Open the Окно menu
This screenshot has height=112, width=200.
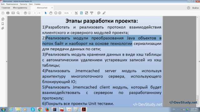coord(31,4)
